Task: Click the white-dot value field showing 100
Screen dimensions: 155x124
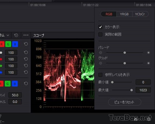Action: (x=11, y=53)
